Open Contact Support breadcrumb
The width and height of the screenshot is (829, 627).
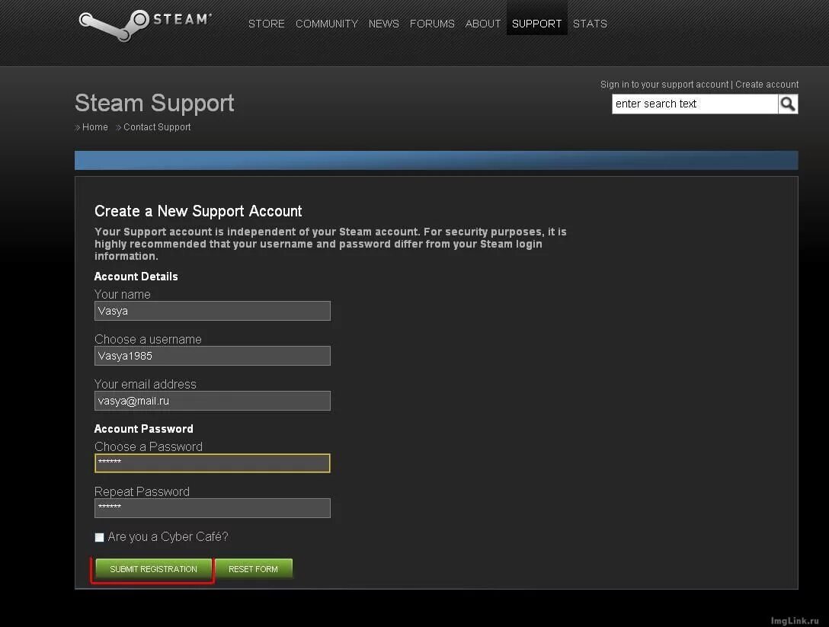[x=157, y=127]
